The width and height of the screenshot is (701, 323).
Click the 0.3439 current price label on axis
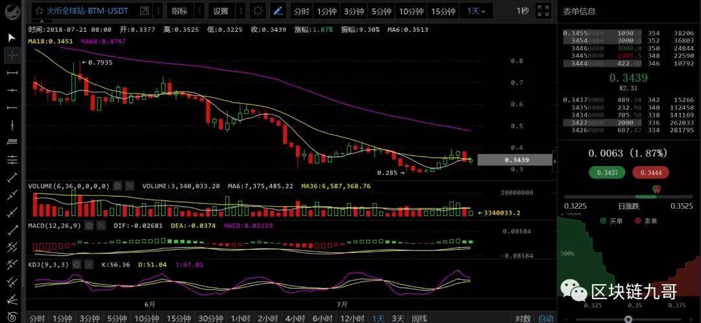coord(515,160)
